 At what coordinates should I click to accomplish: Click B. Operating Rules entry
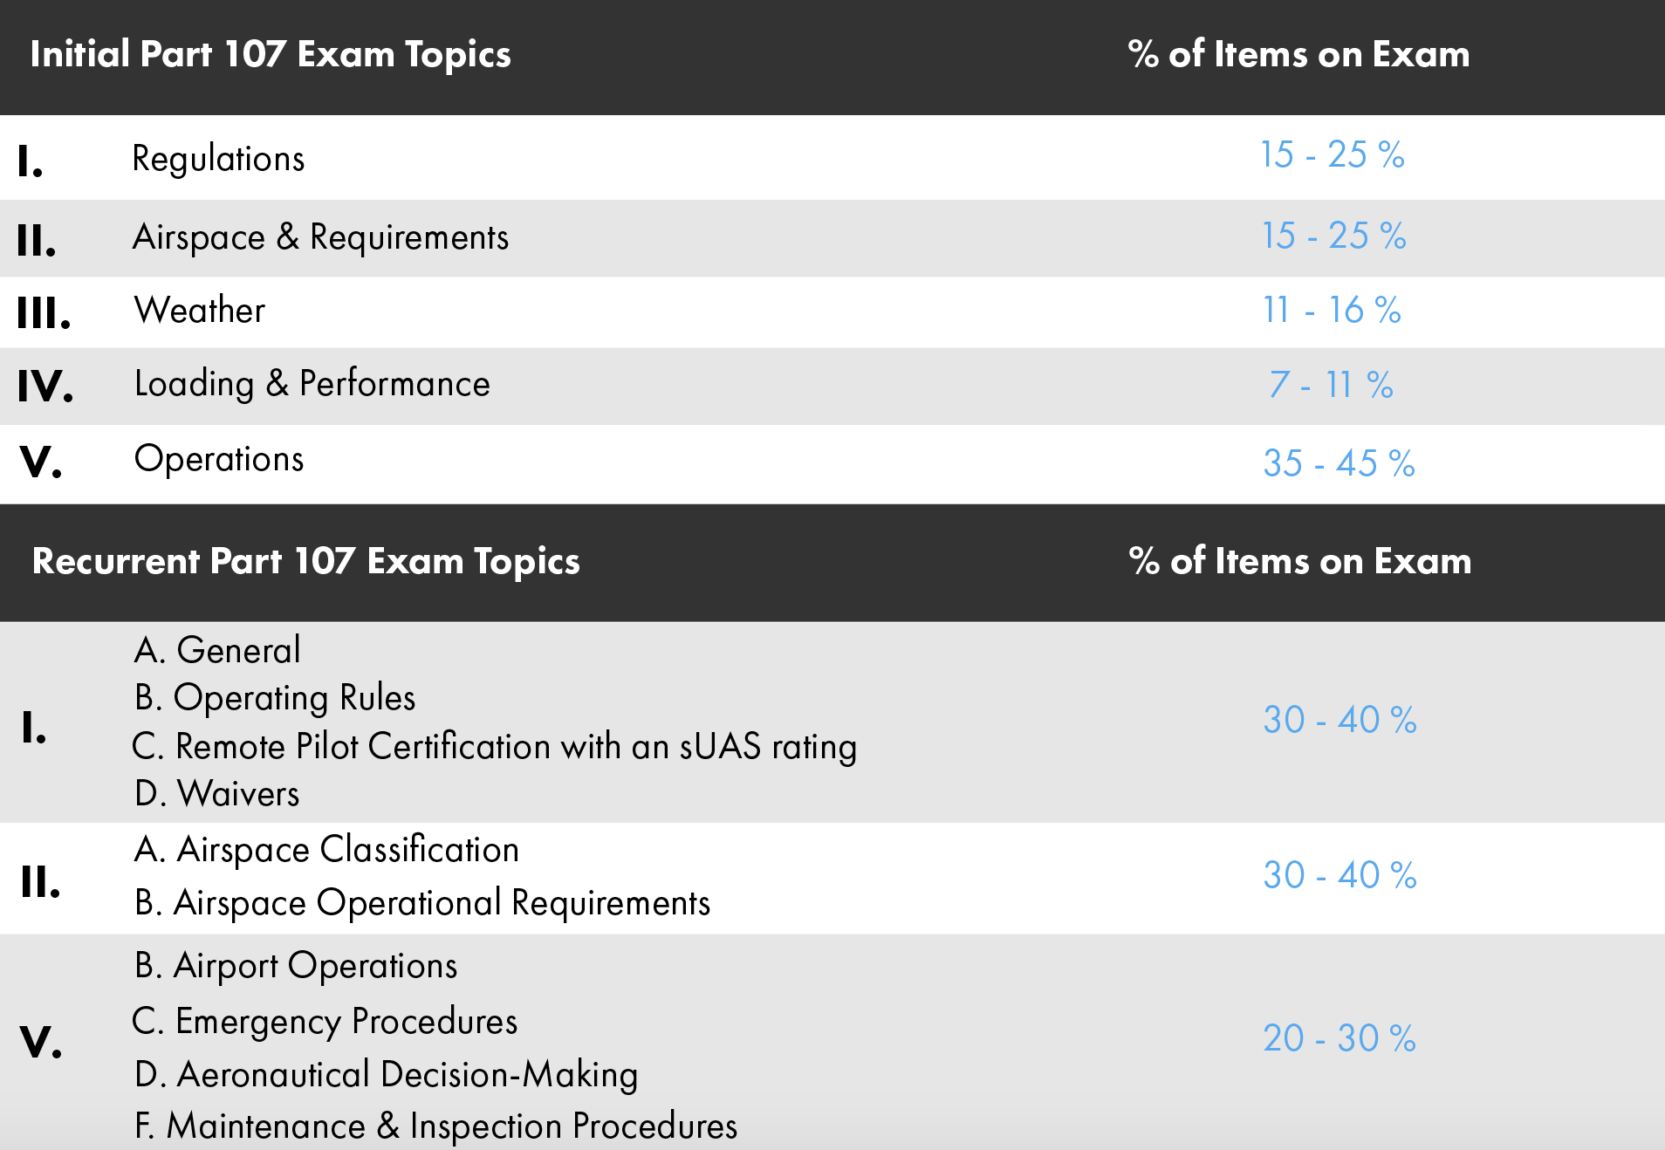point(275,698)
